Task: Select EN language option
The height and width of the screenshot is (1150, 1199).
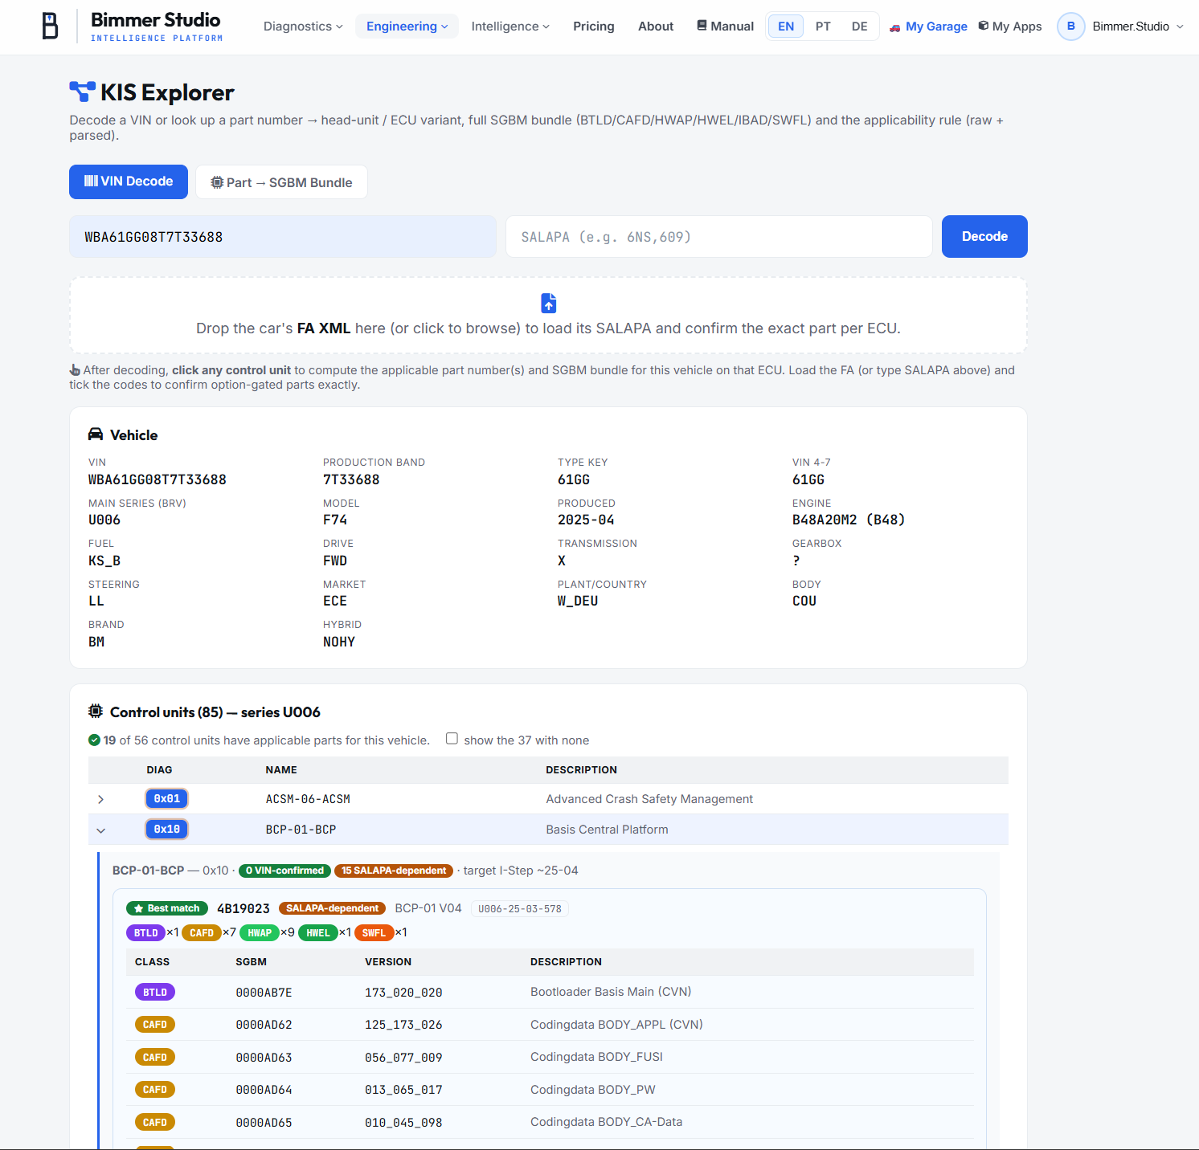Action: [x=786, y=27]
